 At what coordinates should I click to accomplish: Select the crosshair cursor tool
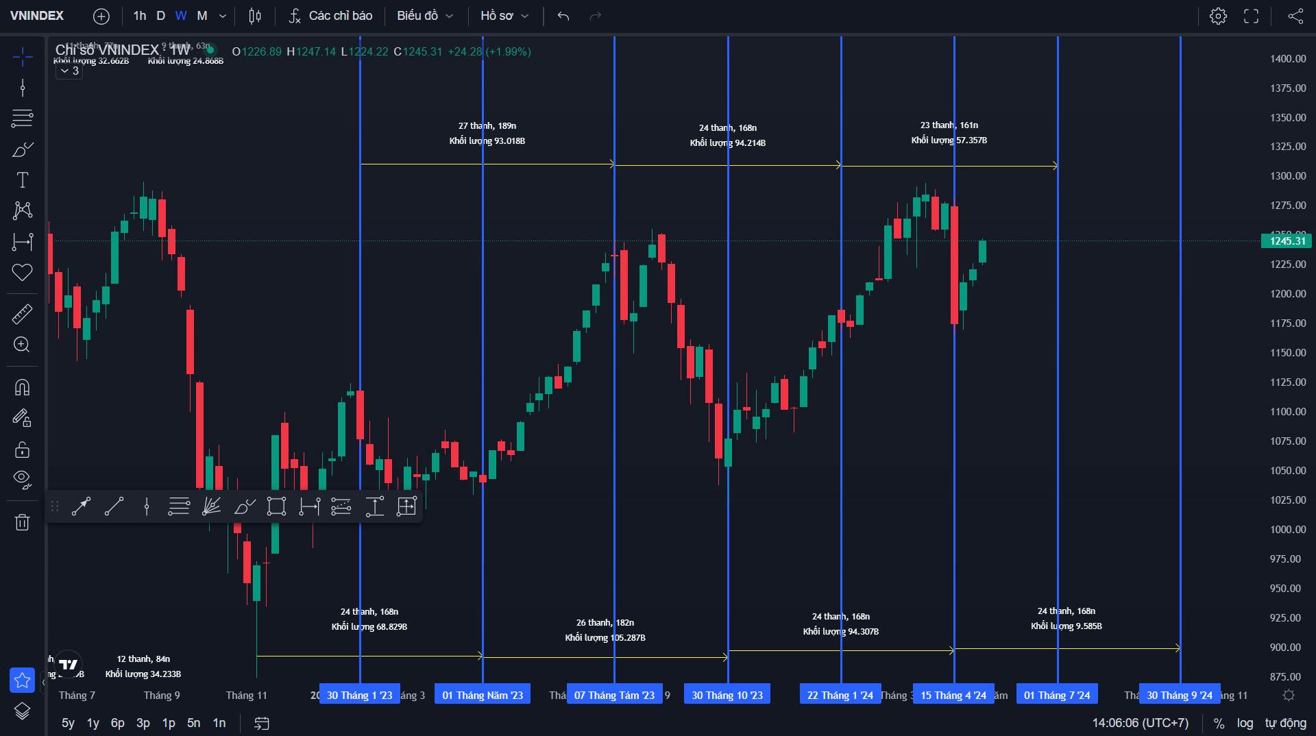tap(23, 57)
